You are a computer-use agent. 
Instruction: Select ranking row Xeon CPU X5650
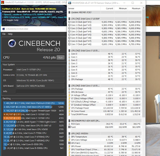click(34, 129)
